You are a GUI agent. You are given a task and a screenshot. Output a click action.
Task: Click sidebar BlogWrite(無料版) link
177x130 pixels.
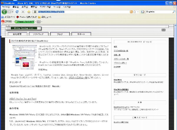pos(121,89)
